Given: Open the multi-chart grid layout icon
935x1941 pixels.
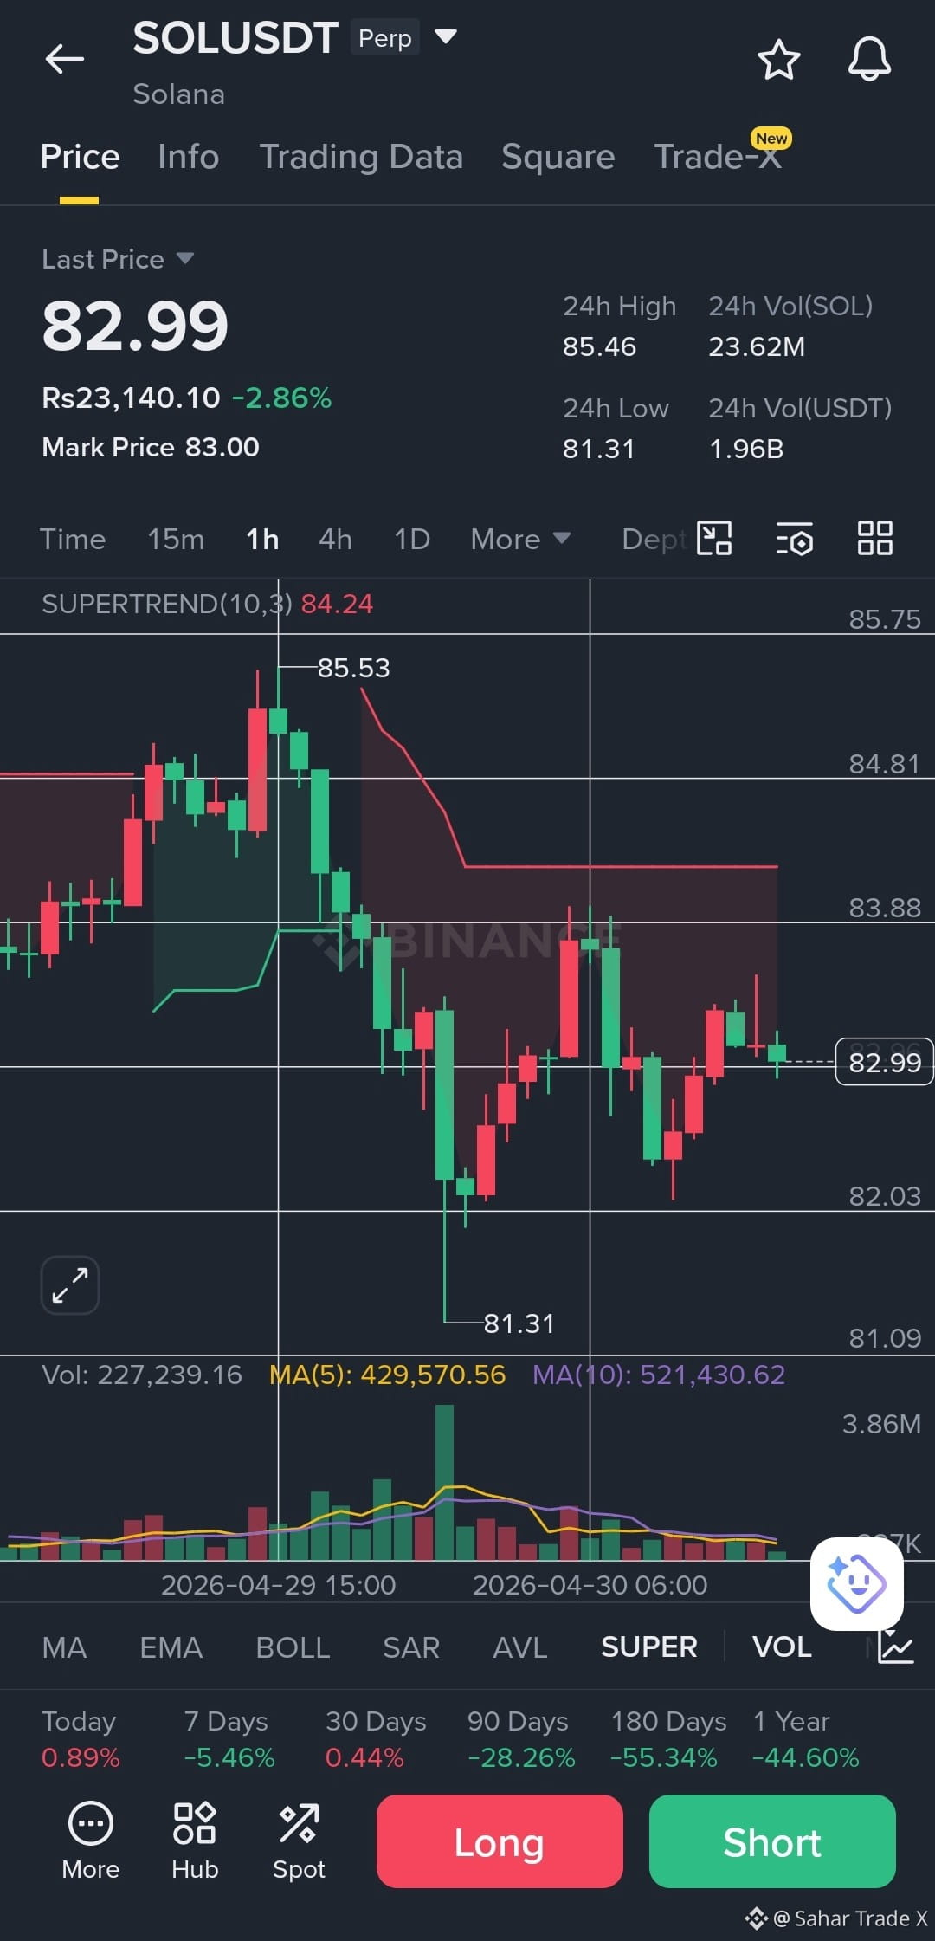Looking at the screenshot, I should (x=874, y=538).
